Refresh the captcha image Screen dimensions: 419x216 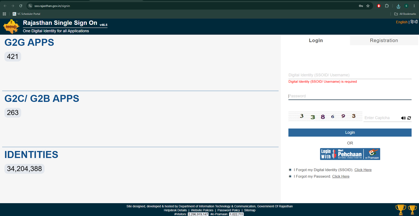(x=409, y=118)
